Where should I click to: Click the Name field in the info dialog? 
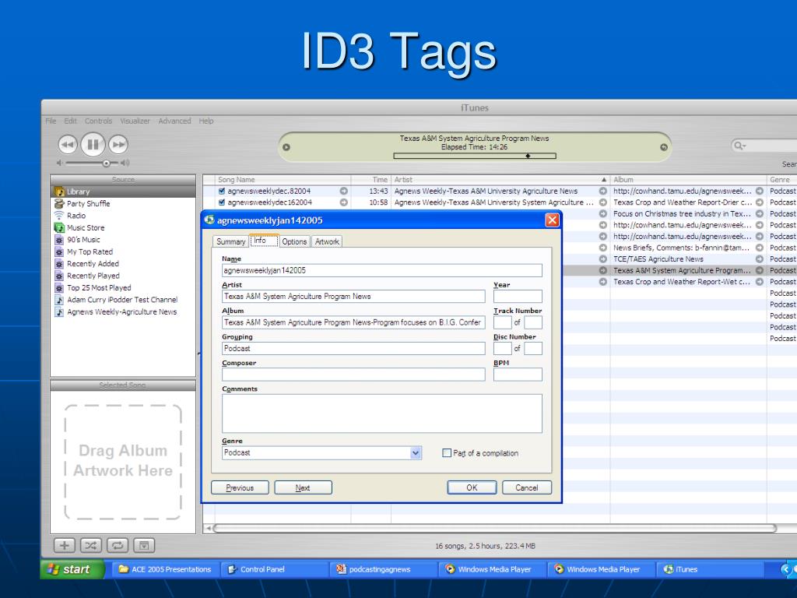coord(381,270)
